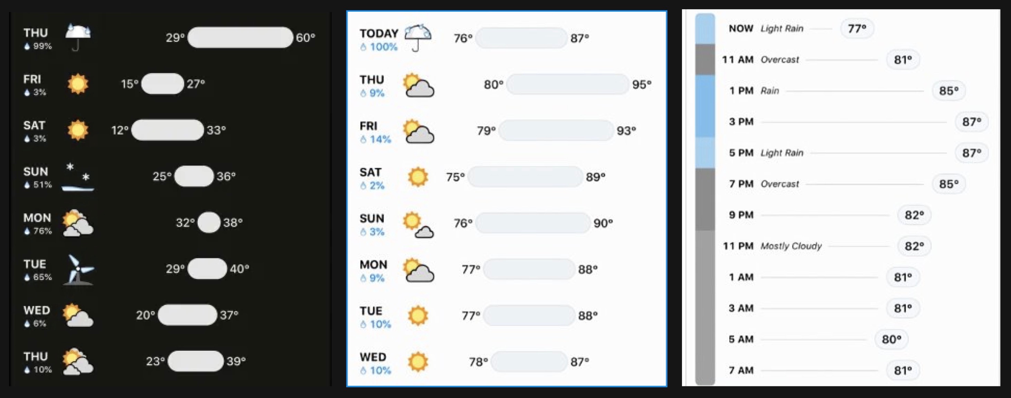Click the umbrella icon beside TODAY
1011x398 pixels.
tap(417, 38)
